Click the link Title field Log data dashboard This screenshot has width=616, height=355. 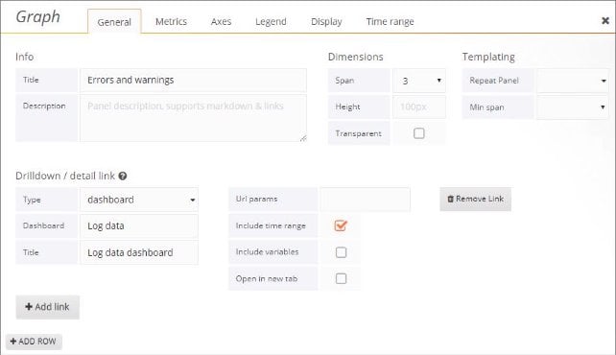tap(139, 252)
